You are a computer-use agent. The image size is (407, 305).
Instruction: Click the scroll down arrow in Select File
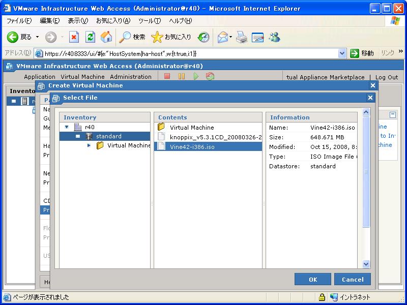click(366, 264)
